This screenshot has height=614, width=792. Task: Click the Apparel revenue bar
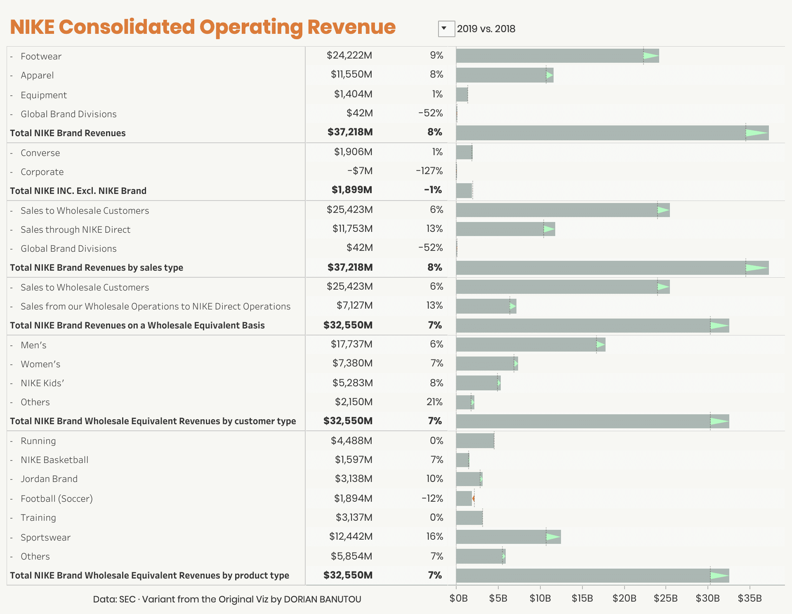(504, 75)
